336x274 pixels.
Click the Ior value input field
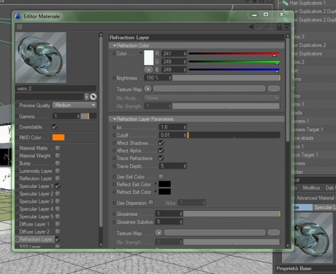point(173,127)
